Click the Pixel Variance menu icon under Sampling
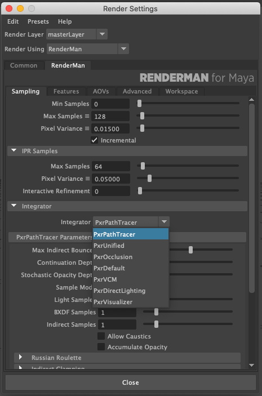 pos(87,128)
